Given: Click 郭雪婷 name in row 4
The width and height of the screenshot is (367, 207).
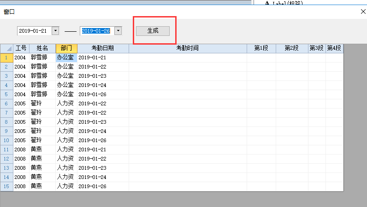Looking at the screenshot, I should click(42, 85).
